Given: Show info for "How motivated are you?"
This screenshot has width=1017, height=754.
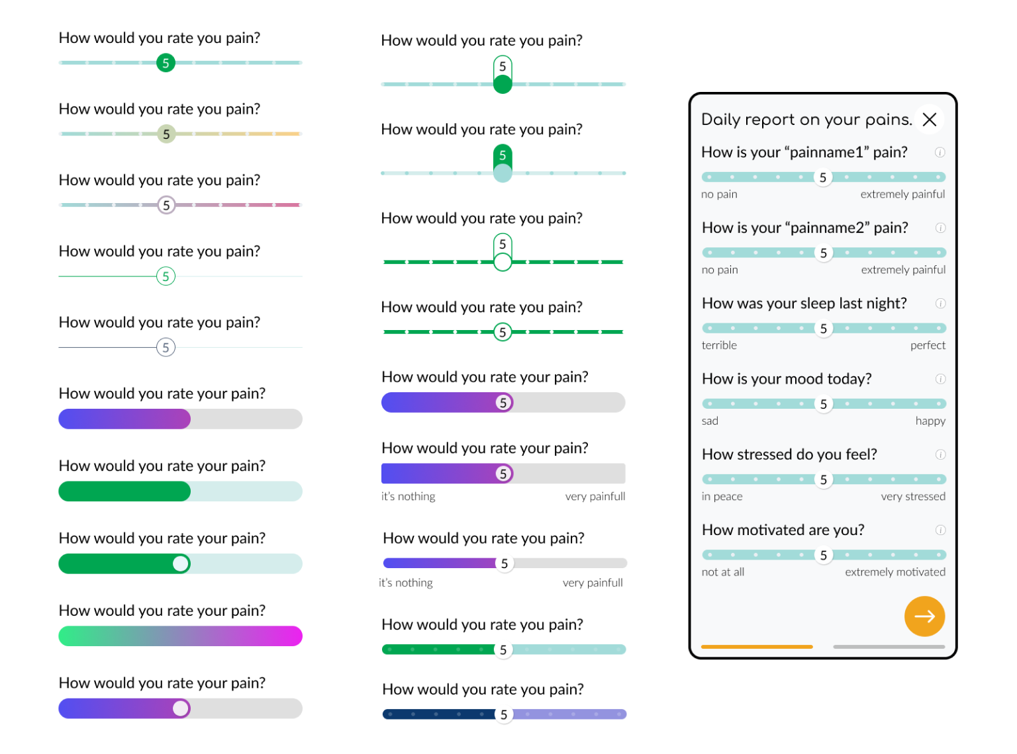Looking at the screenshot, I should click(x=940, y=530).
